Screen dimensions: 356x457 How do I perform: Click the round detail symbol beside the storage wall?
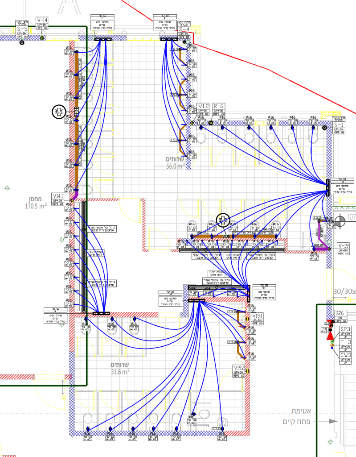click(x=59, y=112)
